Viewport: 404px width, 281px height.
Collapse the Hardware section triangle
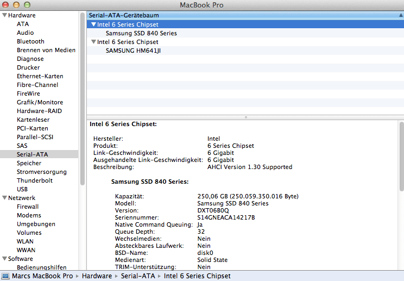4,15
